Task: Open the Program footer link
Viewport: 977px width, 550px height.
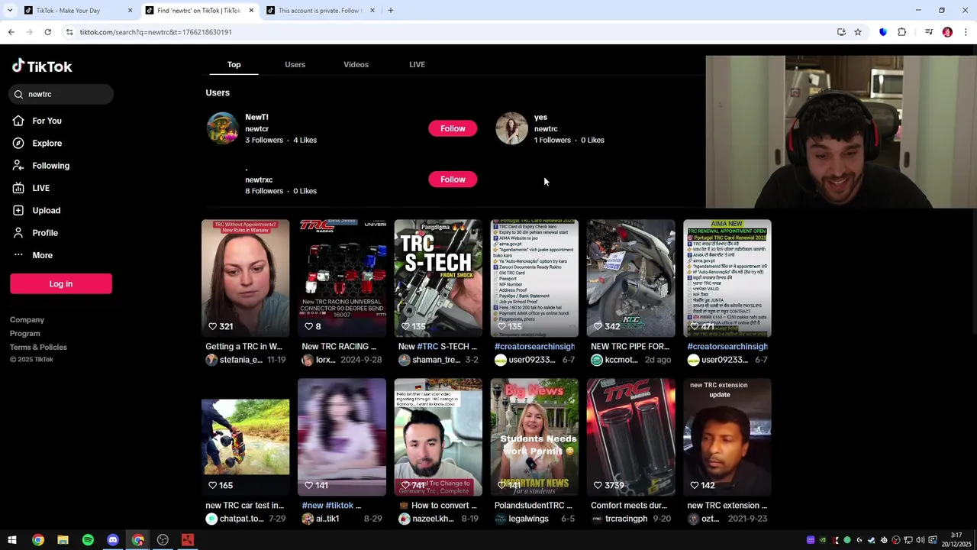Action: 25,334
